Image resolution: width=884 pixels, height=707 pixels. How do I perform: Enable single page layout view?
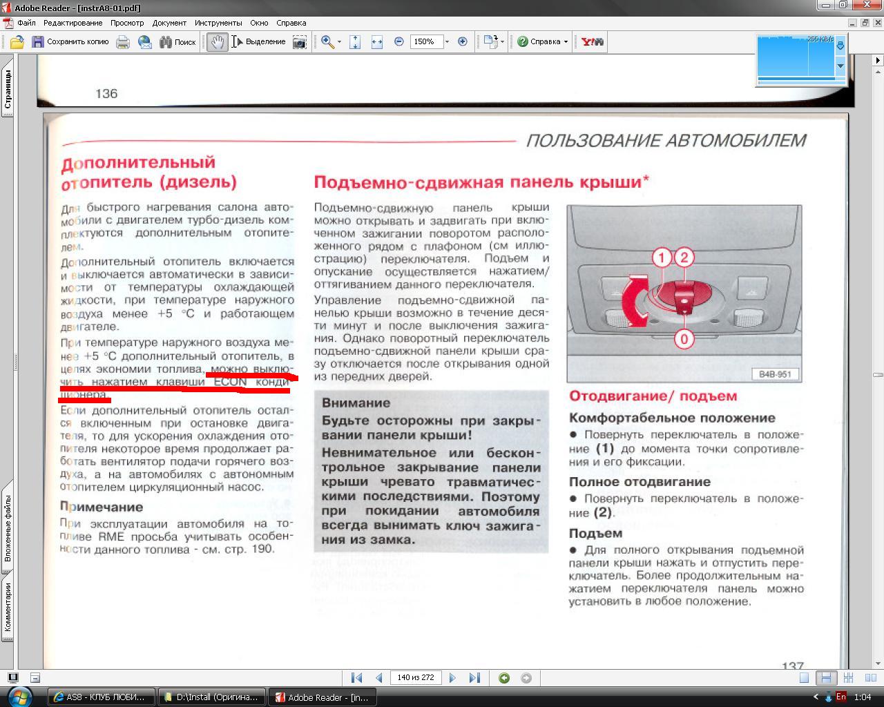point(804,678)
